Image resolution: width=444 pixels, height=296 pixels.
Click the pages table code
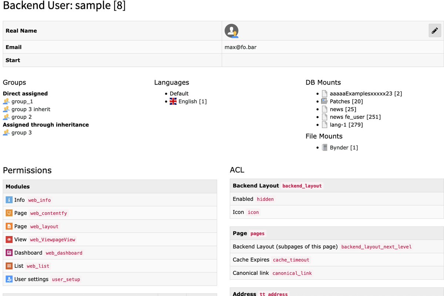(258, 234)
